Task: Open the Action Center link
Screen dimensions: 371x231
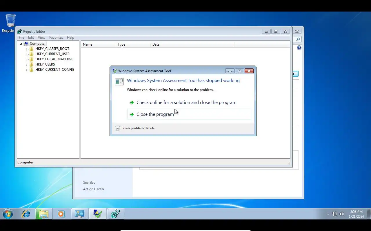Action: (x=94, y=189)
